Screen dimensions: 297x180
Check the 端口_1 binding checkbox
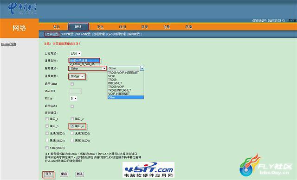47,118
